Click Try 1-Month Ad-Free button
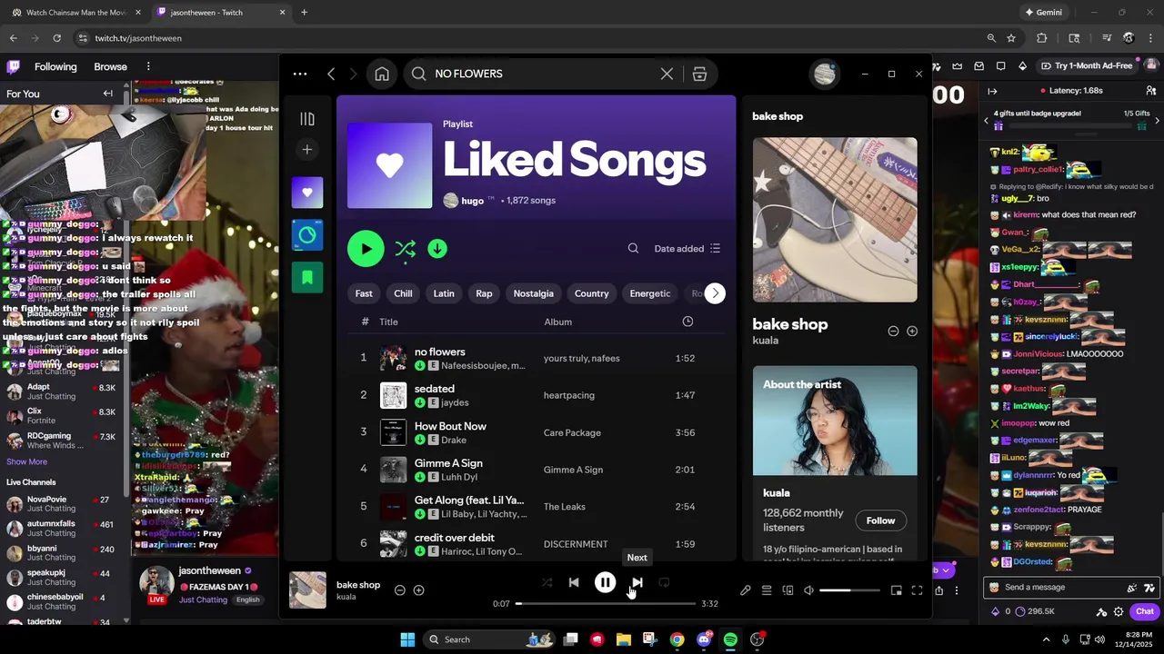This screenshot has width=1164, height=654. (1088, 65)
